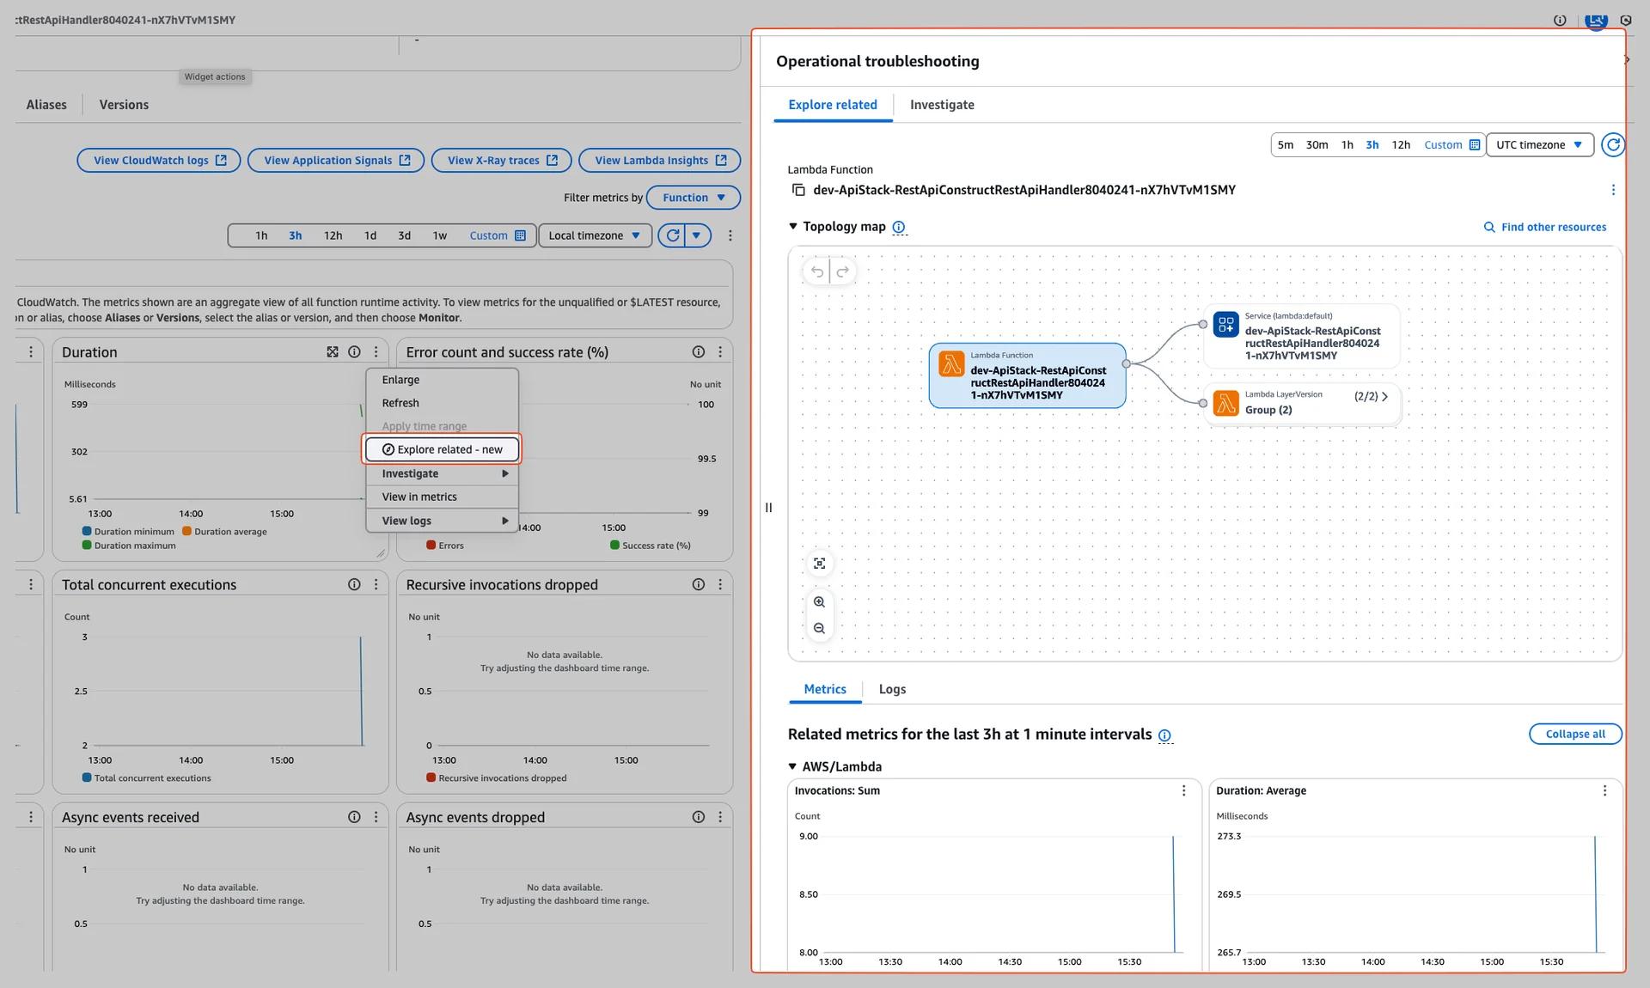The width and height of the screenshot is (1650, 988).
Task: Open the Explore related tab
Action: 833,105
